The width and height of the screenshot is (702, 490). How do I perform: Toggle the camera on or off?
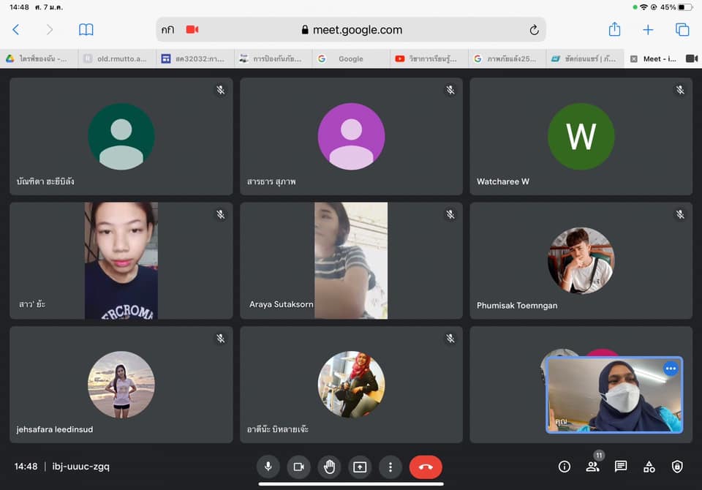tap(298, 467)
